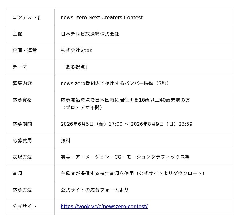Image resolution: width=244 pixels, height=224 pixels.
Task: Click the 実写・アニメーション・CG methods text
Action: point(125,157)
